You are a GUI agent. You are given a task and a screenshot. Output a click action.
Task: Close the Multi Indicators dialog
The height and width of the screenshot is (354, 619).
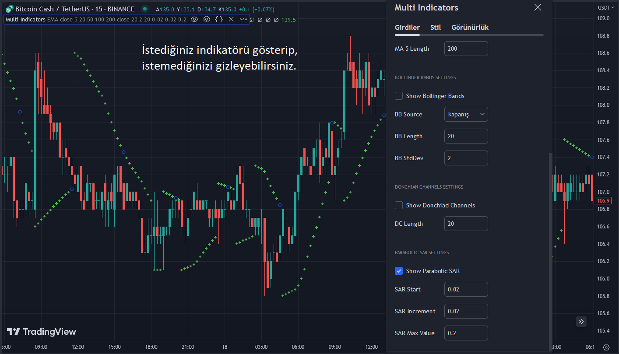[x=538, y=7]
